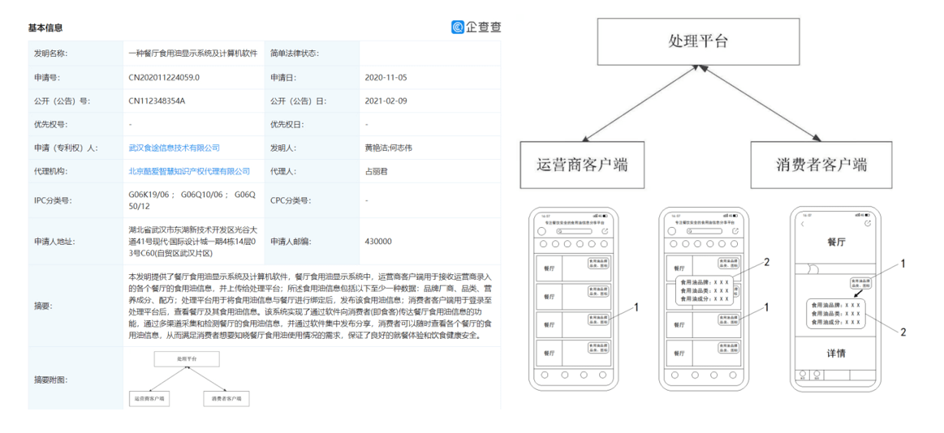Click the share icon in the middle phone mockup

click(735, 231)
